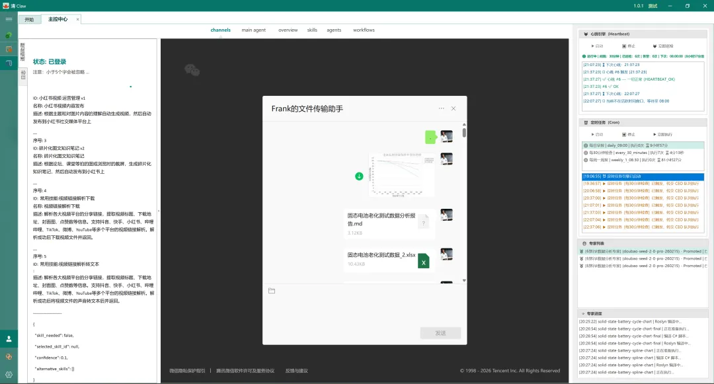Screen dimensions: 714x384
Task: Click the orange globe sidebar icon
Action: (x=9, y=357)
